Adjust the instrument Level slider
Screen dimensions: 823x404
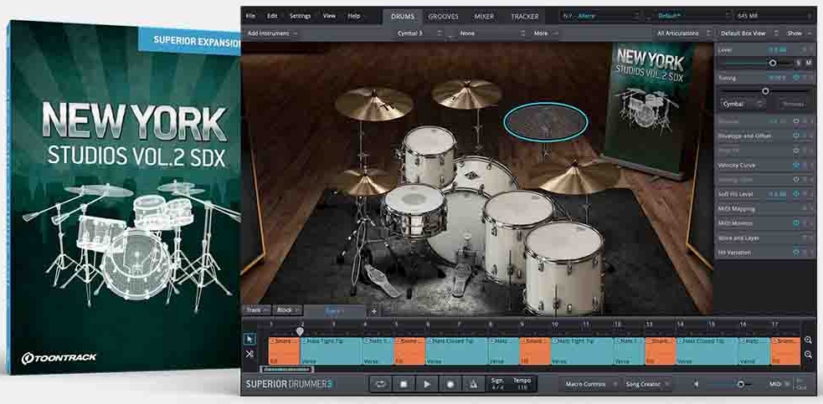pos(773,63)
